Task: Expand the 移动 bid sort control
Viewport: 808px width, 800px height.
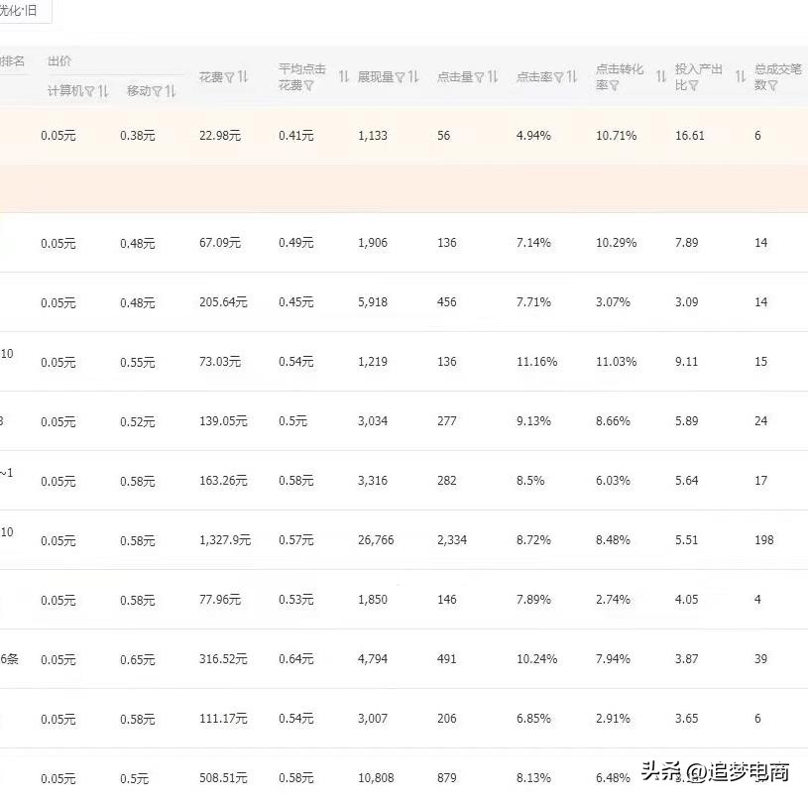Action: click(171, 92)
